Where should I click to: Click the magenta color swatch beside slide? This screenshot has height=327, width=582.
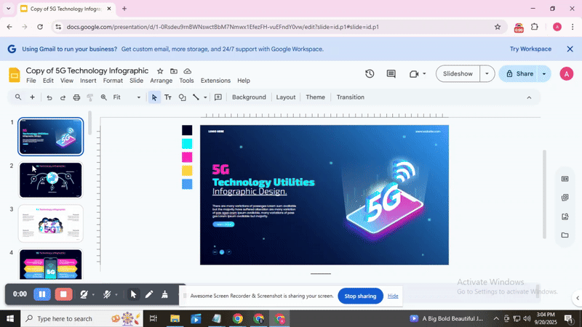point(187,157)
